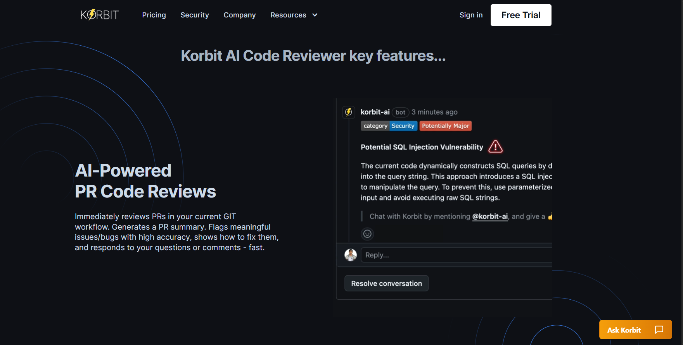
Task: Click the bot badge label
Action: pyautogui.click(x=401, y=112)
